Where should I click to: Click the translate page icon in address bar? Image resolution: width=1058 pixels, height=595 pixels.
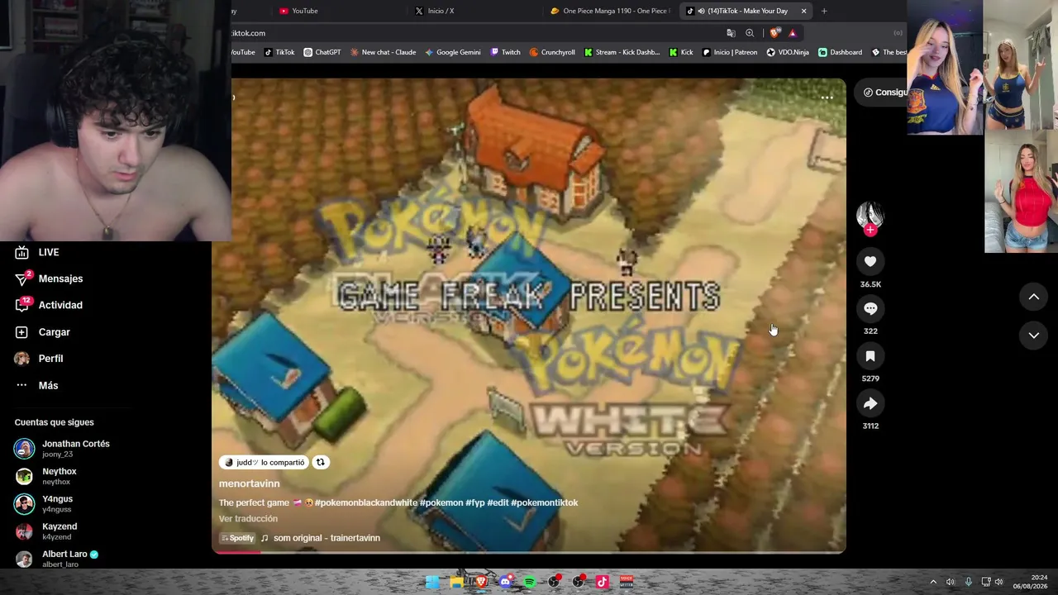tap(731, 33)
